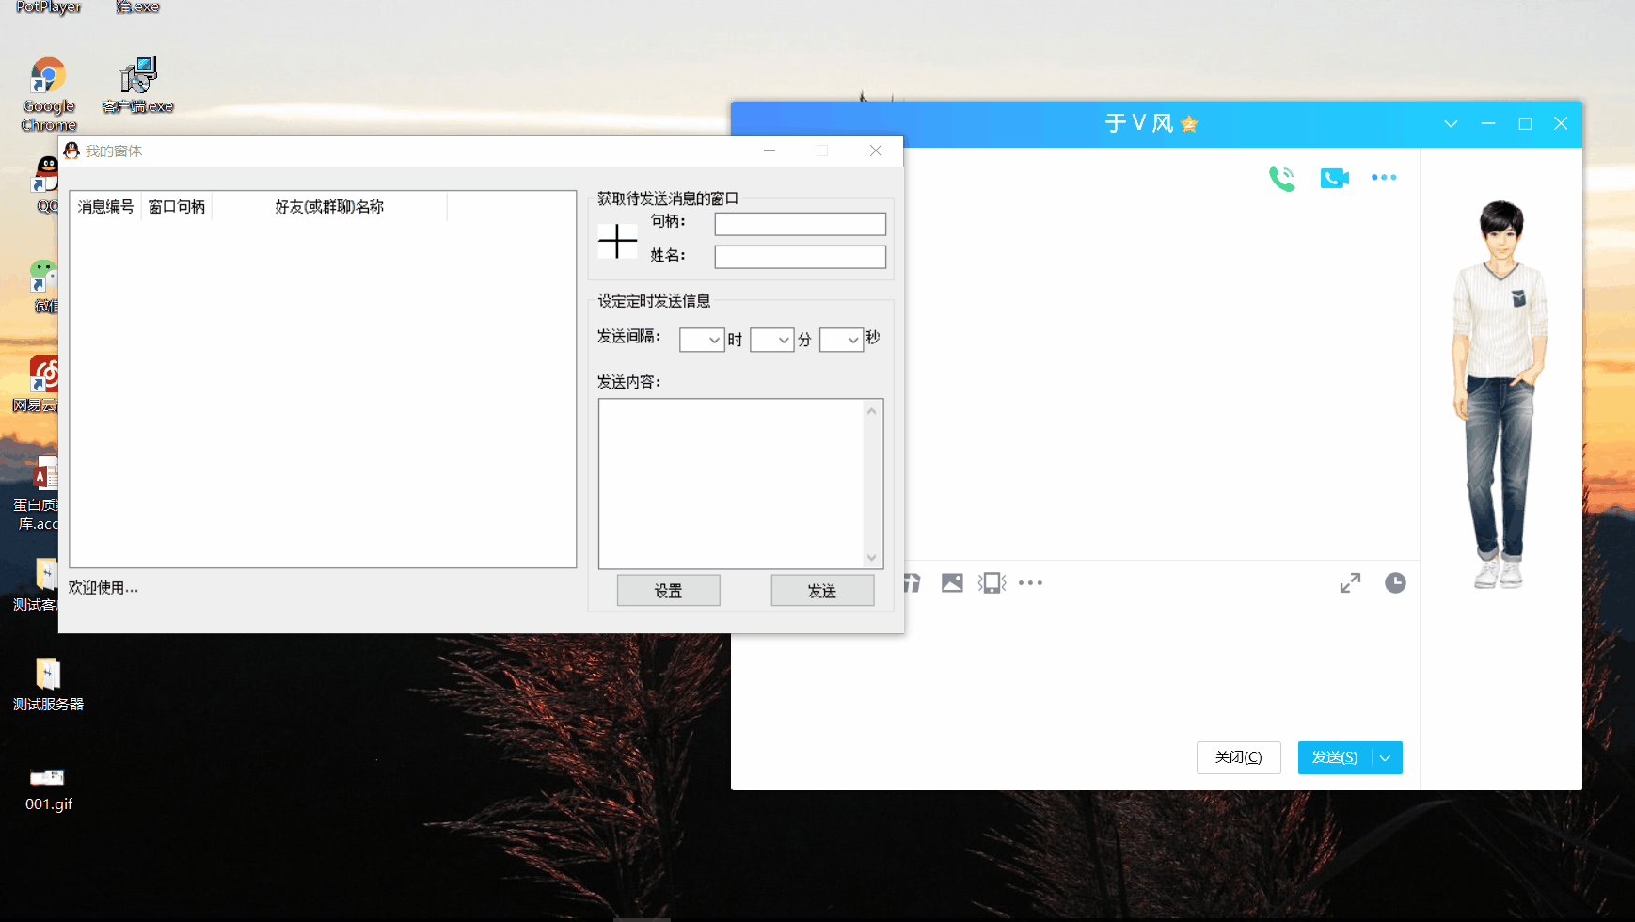Click the 设置 button in 我的窗体

(x=668, y=590)
